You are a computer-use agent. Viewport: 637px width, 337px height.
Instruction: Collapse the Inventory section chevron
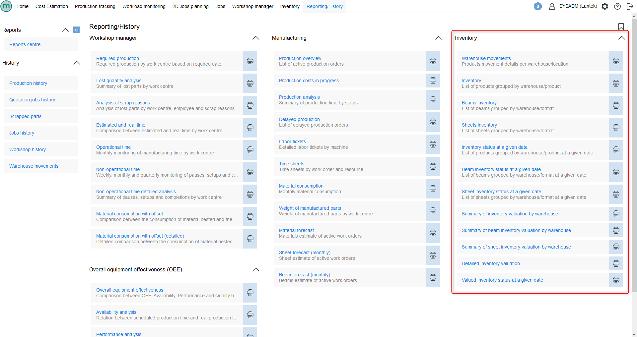pyautogui.click(x=621, y=38)
